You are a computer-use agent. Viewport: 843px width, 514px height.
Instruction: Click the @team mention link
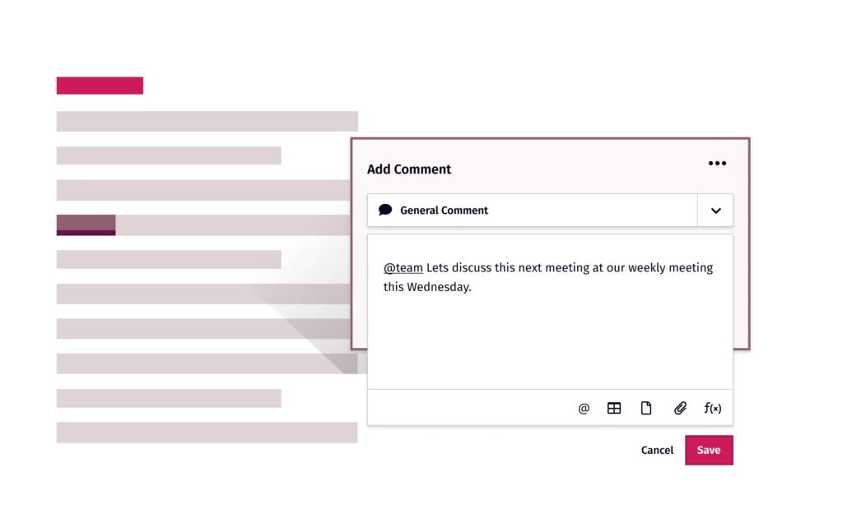(403, 267)
